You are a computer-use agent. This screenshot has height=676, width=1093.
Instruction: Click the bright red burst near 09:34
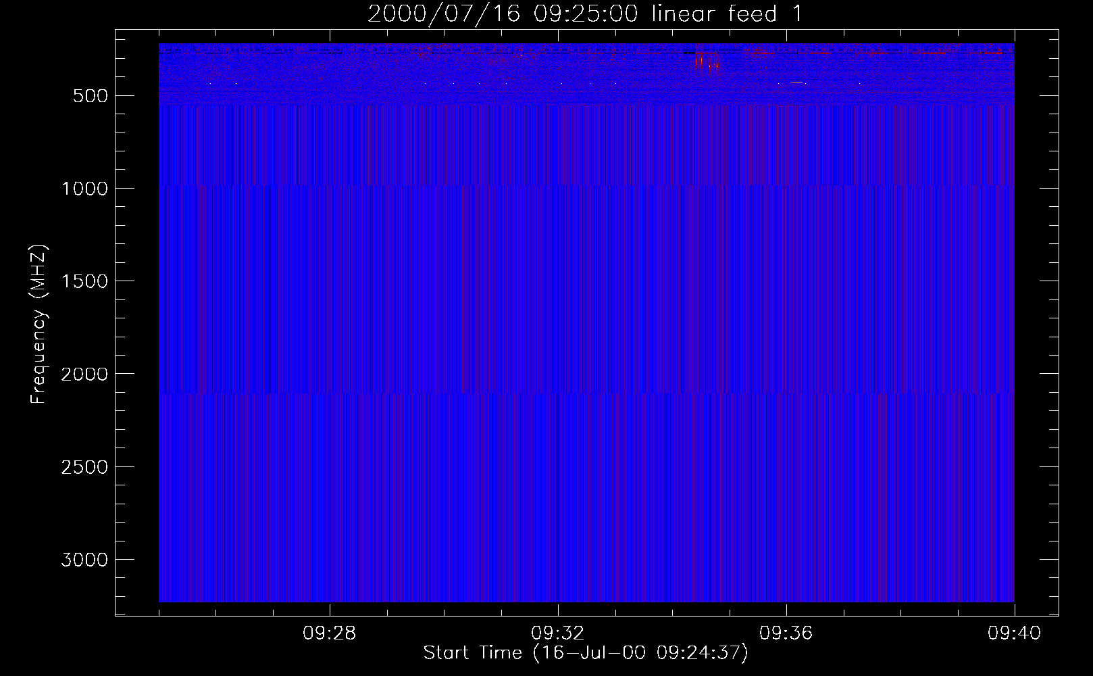tap(707, 61)
